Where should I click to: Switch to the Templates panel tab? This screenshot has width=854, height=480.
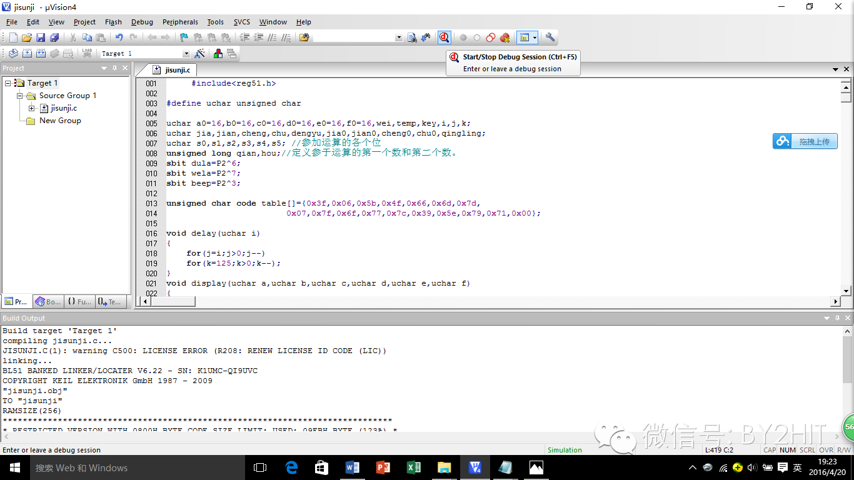tap(109, 302)
